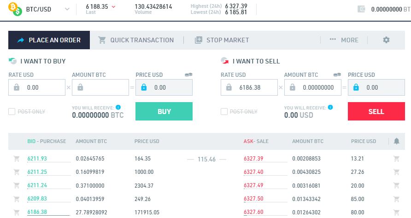Enable Post Only checkbox for buying
Screen dimensions: 411x218
tap(12, 111)
